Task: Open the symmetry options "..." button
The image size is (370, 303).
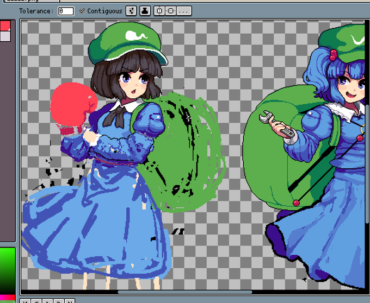Action: click(x=184, y=11)
